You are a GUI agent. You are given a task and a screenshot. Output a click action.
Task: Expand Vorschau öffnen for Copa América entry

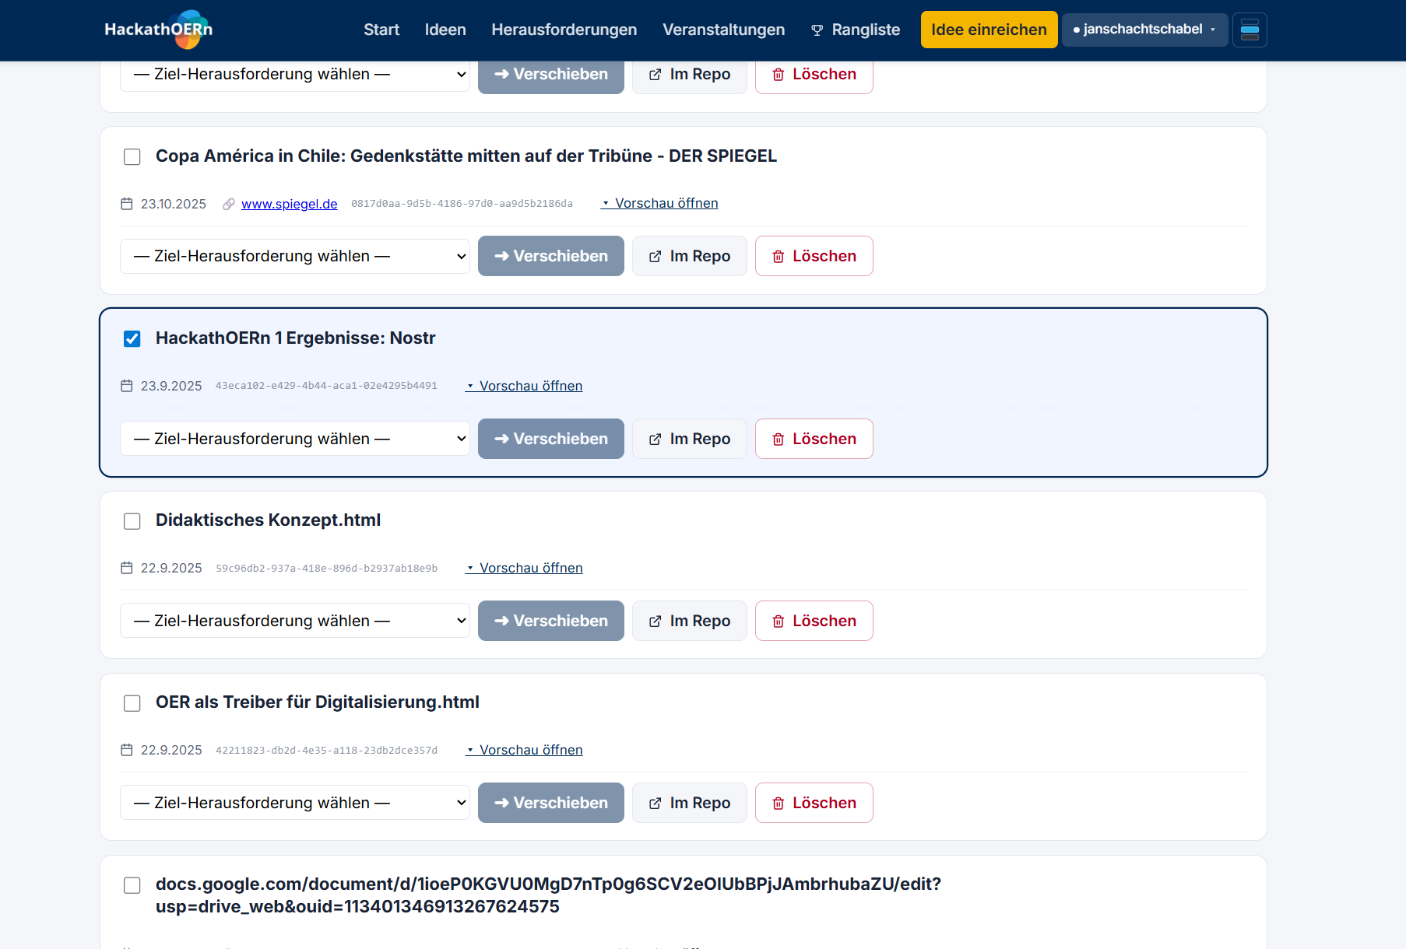pos(659,203)
